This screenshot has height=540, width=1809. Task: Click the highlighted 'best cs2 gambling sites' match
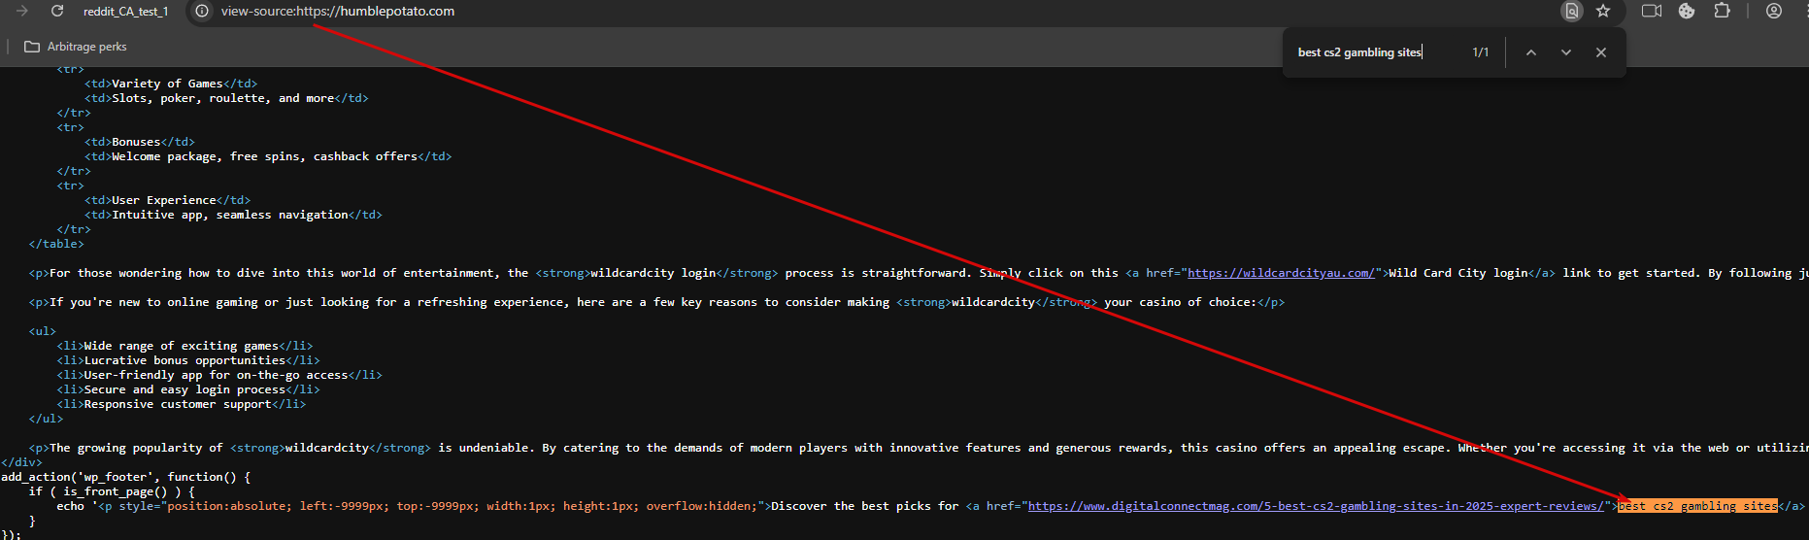(1697, 506)
